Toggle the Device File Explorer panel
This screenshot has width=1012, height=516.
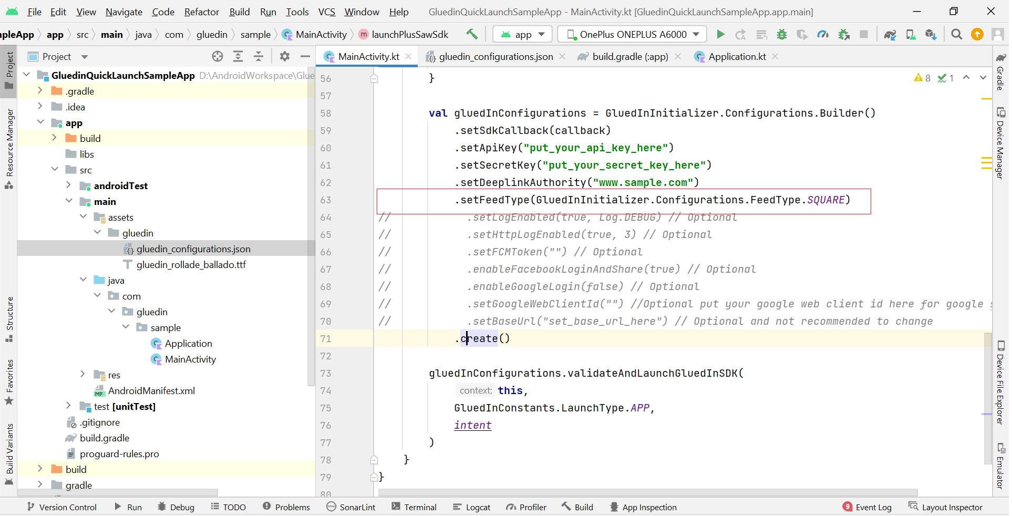(x=1000, y=383)
